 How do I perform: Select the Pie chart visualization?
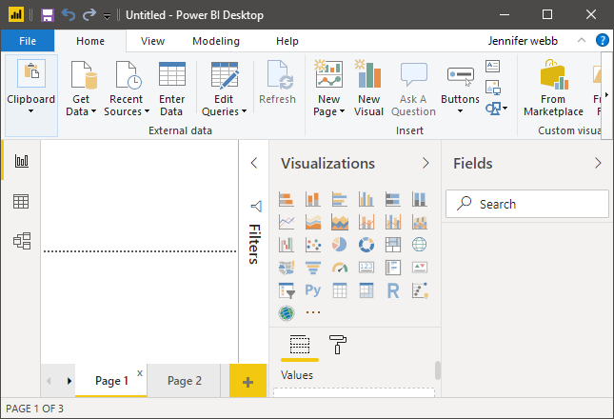(340, 245)
